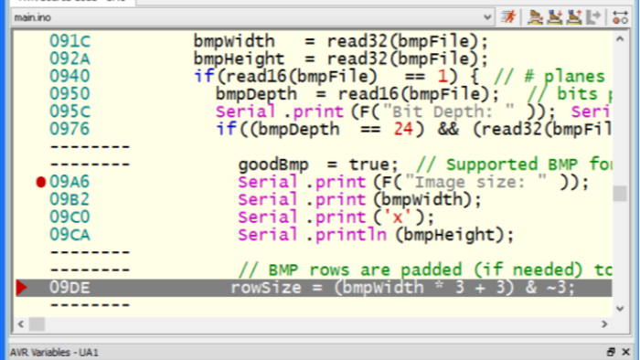Click the red current-line arrow at 09DE

tap(22, 288)
